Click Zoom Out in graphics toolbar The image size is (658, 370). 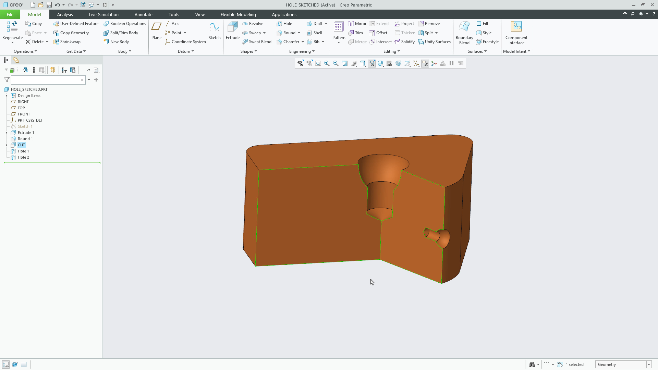[x=336, y=63]
